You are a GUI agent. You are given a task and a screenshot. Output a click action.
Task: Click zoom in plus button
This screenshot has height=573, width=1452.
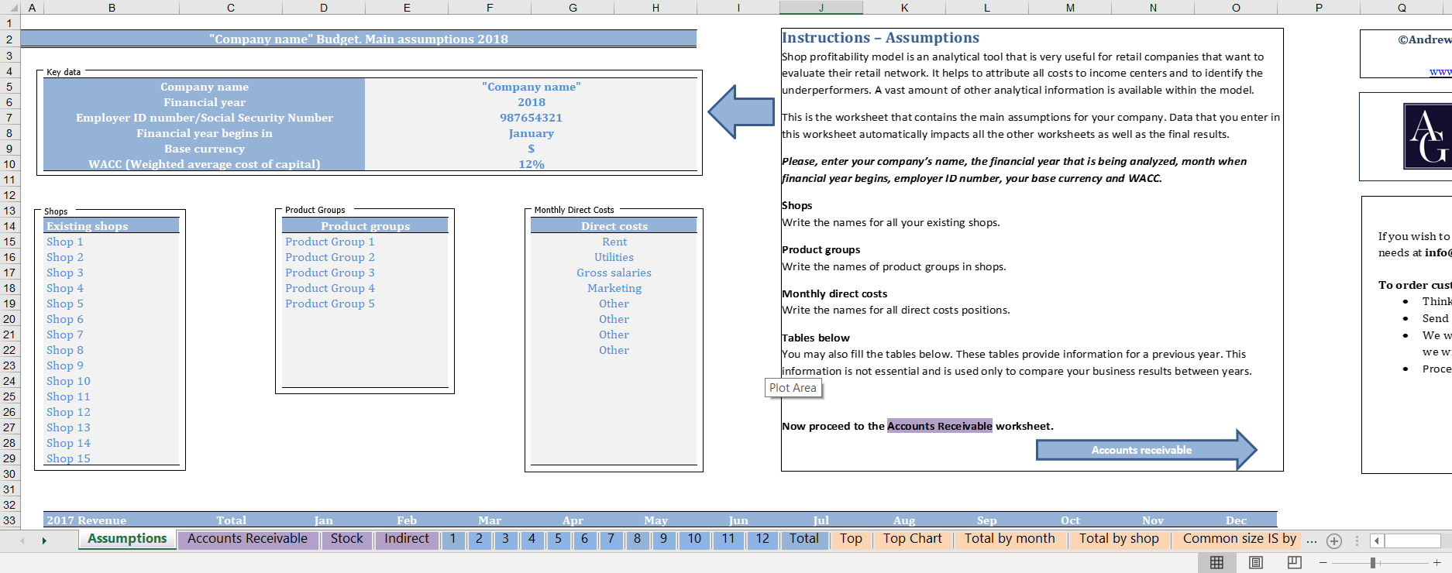coord(1437,563)
